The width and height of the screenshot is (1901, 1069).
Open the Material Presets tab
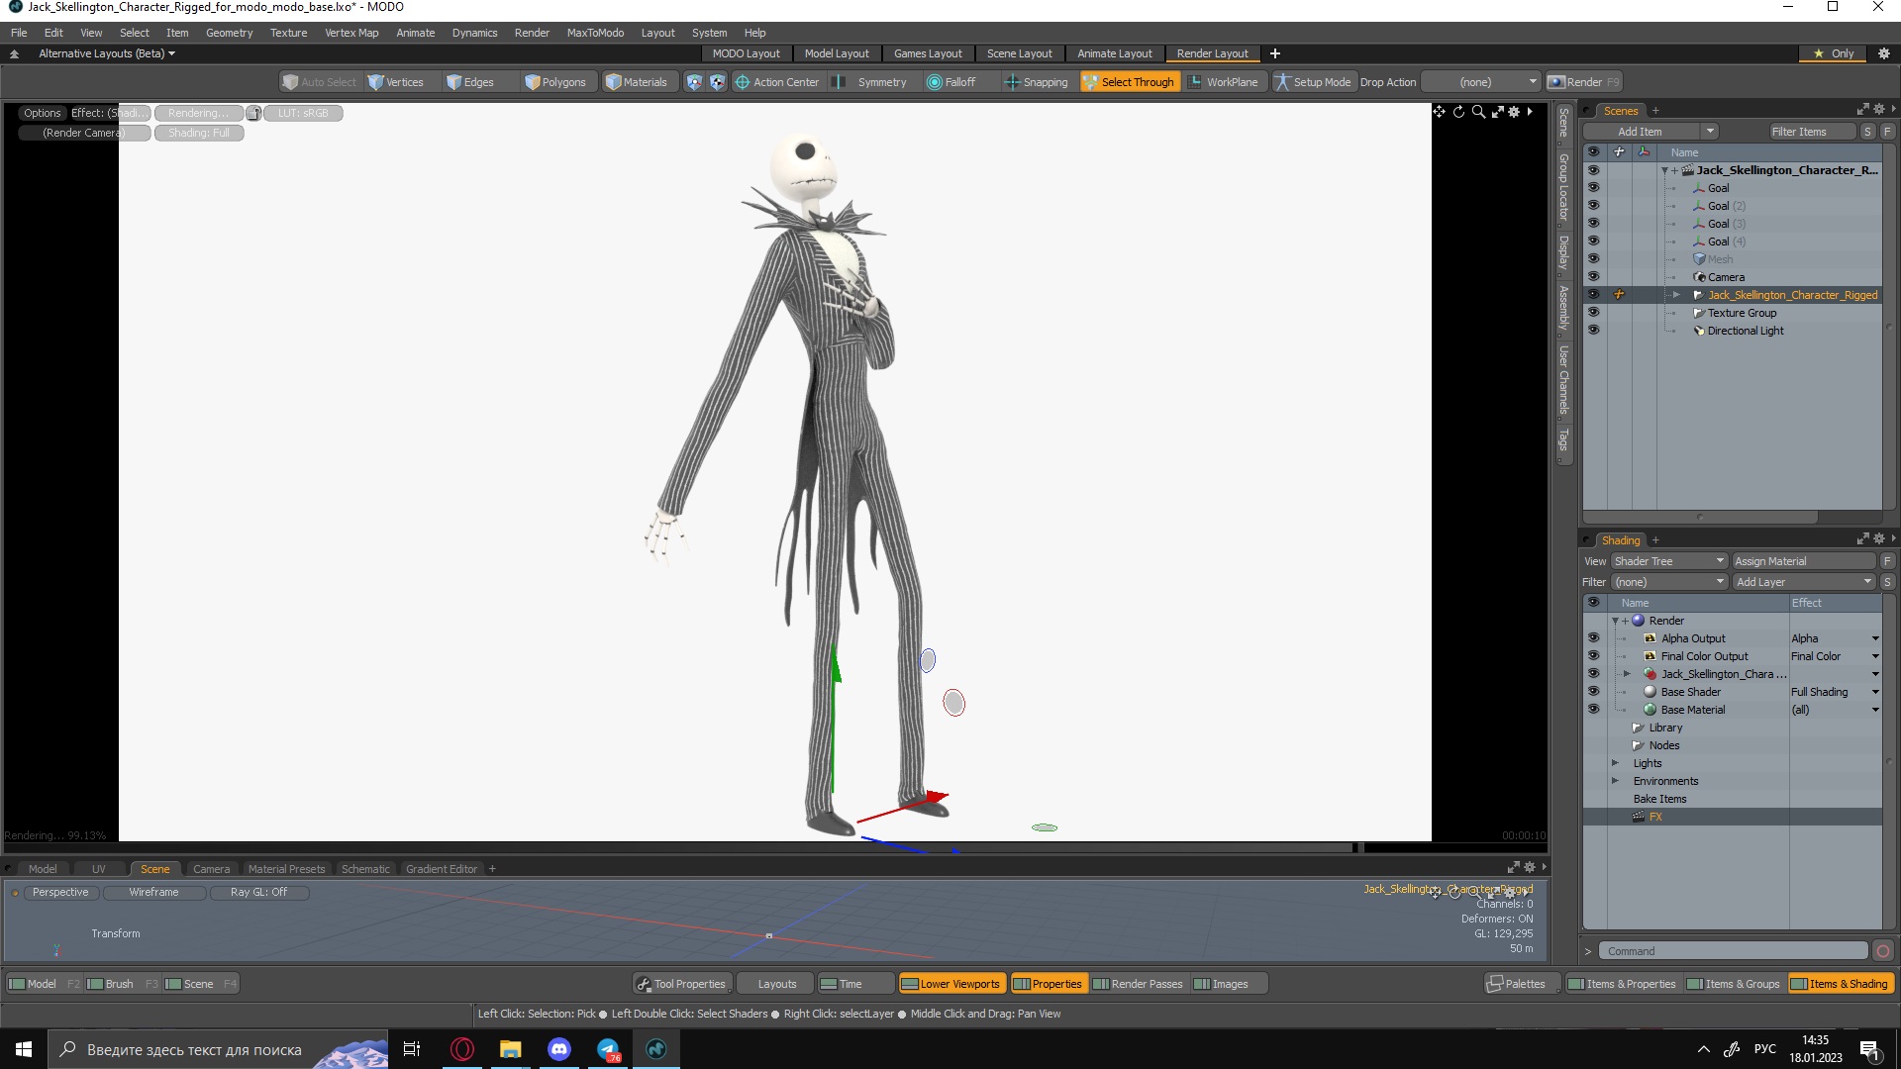click(286, 869)
